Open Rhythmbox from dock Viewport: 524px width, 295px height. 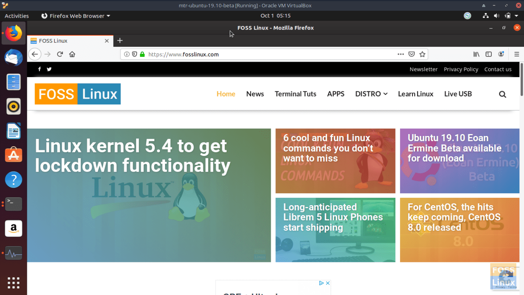[x=14, y=106]
